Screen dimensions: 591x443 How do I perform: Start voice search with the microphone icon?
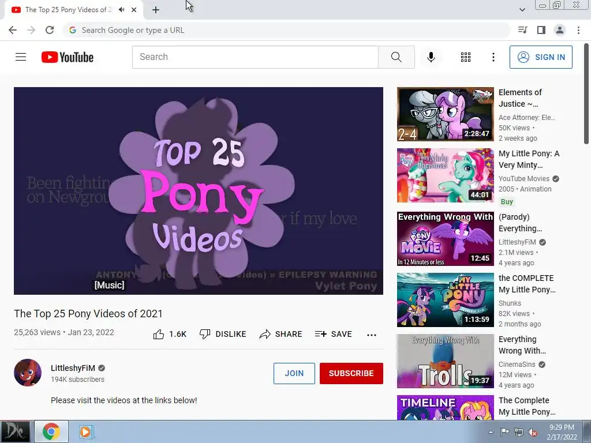tap(431, 57)
